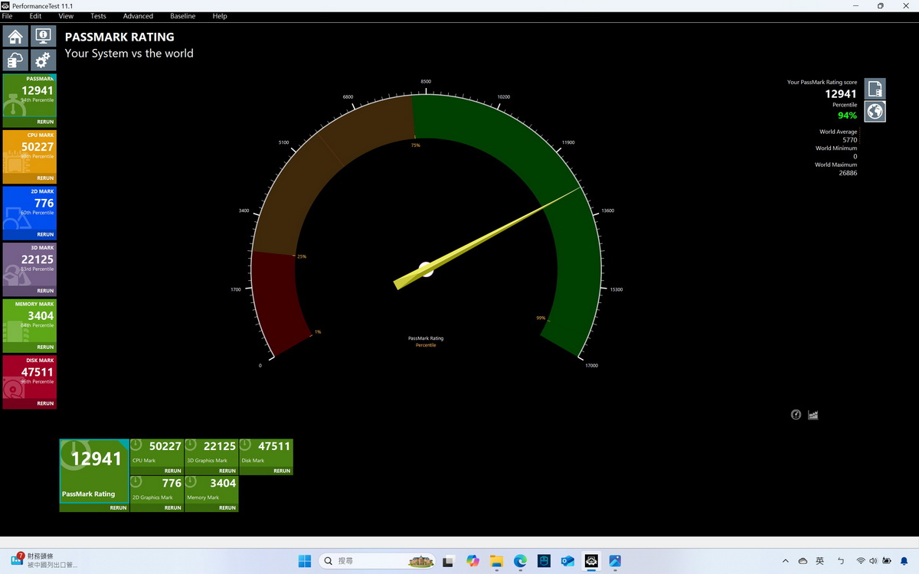This screenshot has height=574, width=919.
Task: Click the world globe comparison icon
Action: pos(875,112)
